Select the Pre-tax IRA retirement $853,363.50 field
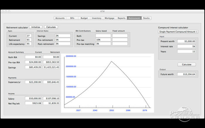 (51, 62)
